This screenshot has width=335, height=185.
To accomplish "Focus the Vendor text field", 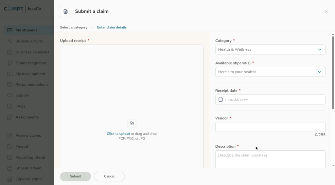I will (x=270, y=127).
